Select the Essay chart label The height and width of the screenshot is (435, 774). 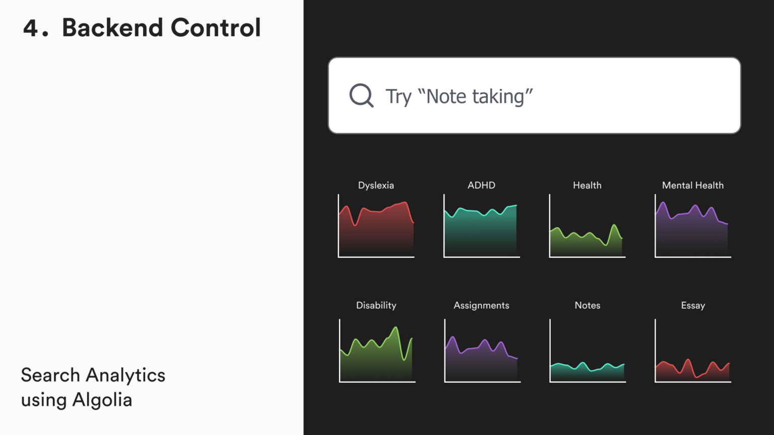(693, 305)
